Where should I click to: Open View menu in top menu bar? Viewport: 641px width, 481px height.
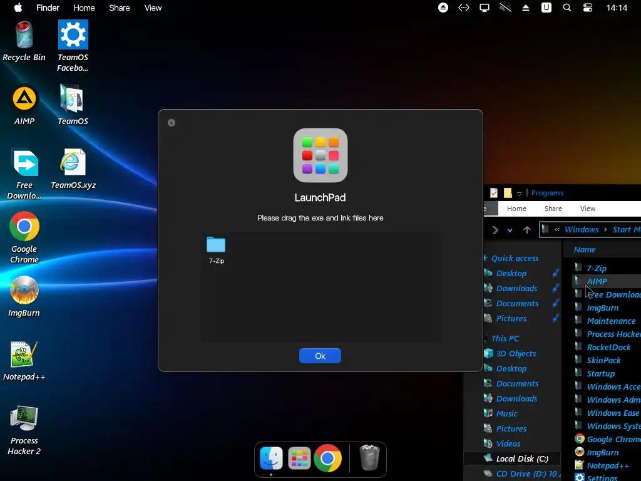153,8
